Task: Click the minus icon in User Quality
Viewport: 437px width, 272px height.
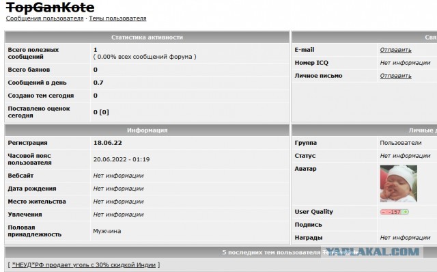Action: [384, 212]
